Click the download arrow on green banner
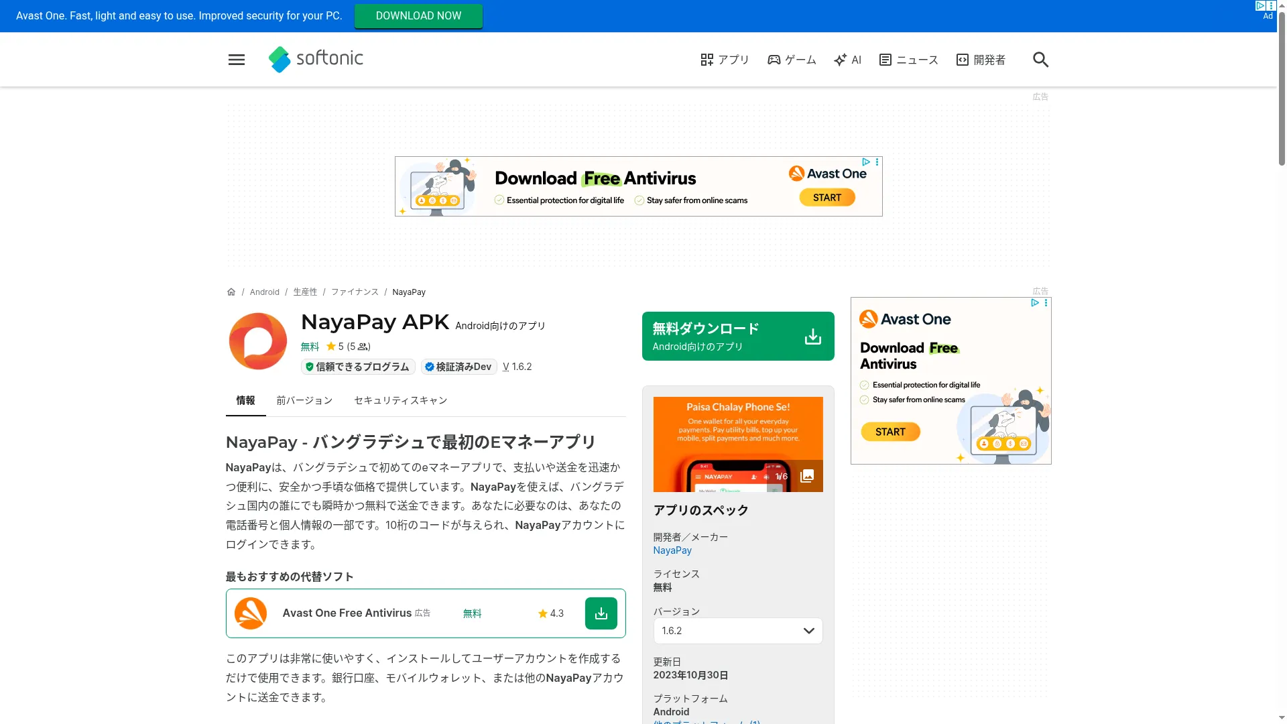 coord(813,337)
